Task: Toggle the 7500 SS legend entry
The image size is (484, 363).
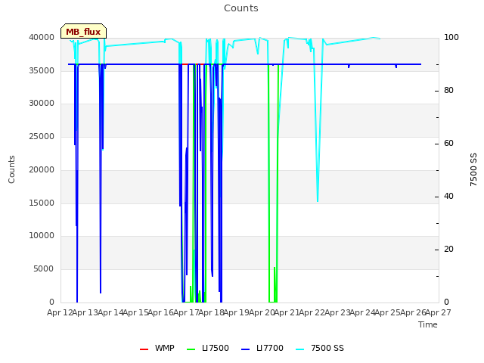Action: point(320,348)
